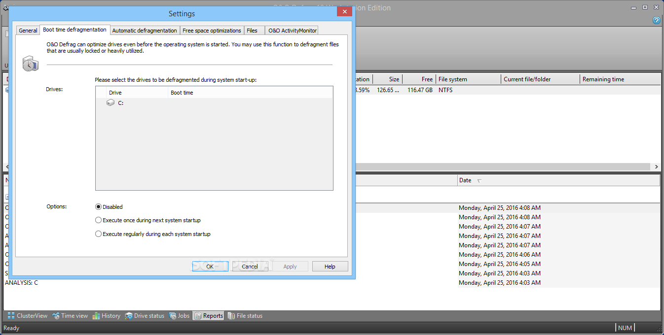This screenshot has width=664, height=335.
Task: Choose Execute regularly during each system startup
Action: (153, 234)
